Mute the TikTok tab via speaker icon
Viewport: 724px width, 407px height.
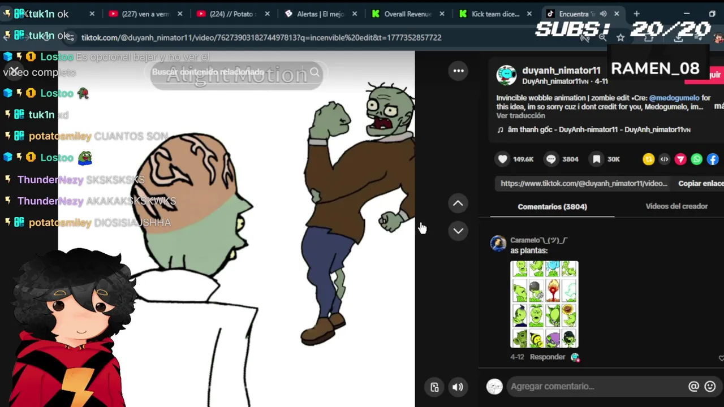pos(604,14)
